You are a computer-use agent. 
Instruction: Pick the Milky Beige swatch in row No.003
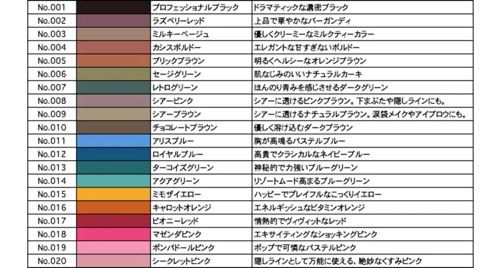click(114, 34)
